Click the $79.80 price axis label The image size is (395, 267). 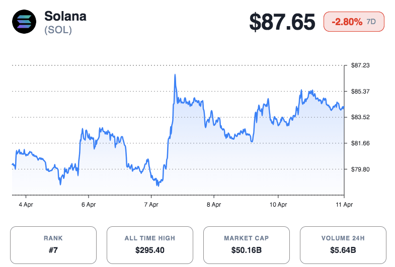point(360,169)
